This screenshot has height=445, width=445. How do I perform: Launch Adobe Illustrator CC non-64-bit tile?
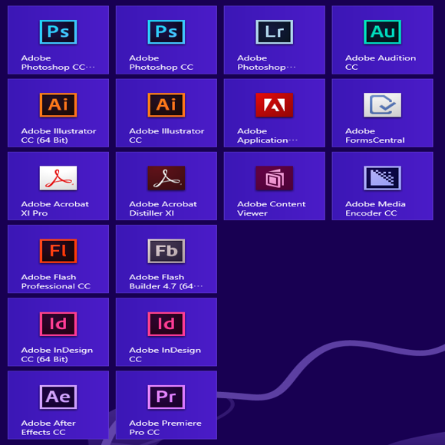pos(166,113)
